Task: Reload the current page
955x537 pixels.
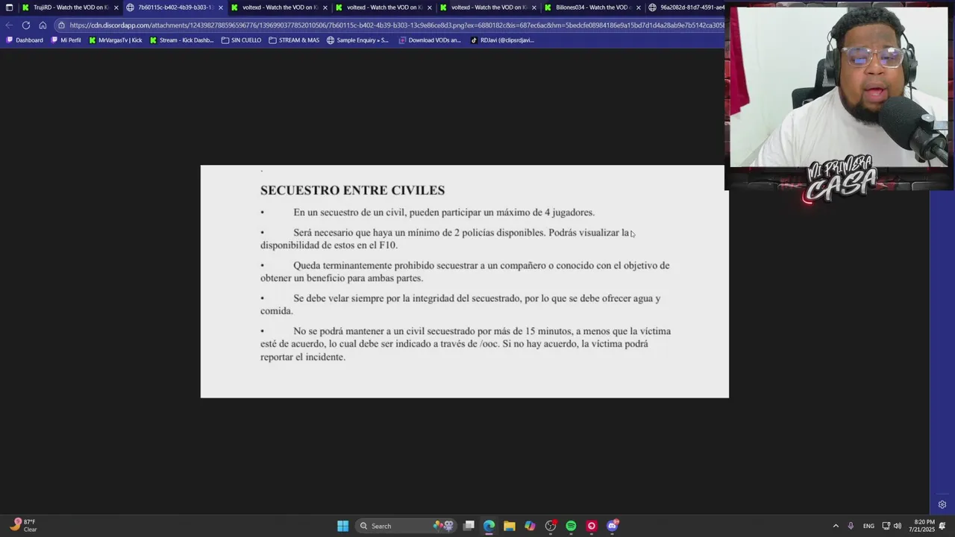Action: [x=26, y=25]
